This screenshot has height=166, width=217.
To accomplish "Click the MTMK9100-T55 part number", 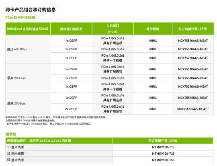I will coord(163,160).
